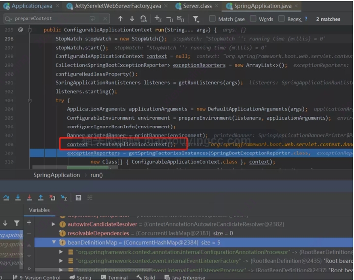This screenshot has height=280, width=354.
Task: Jump to previous search occurrence arrow
Action: [x=120, y=19]
